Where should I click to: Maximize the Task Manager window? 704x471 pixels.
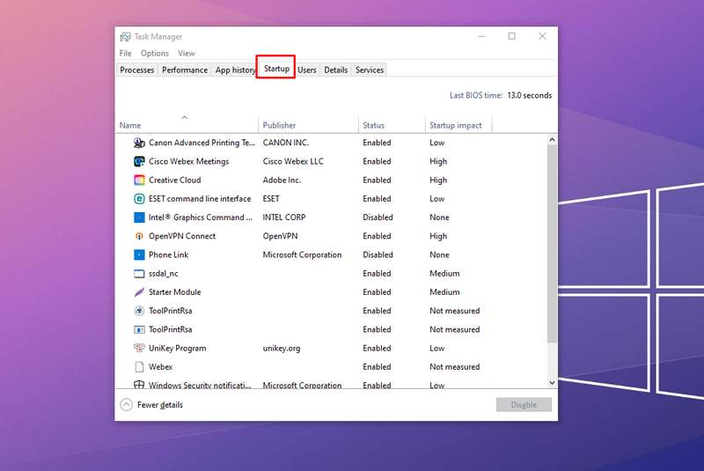(x=512, y=36)
